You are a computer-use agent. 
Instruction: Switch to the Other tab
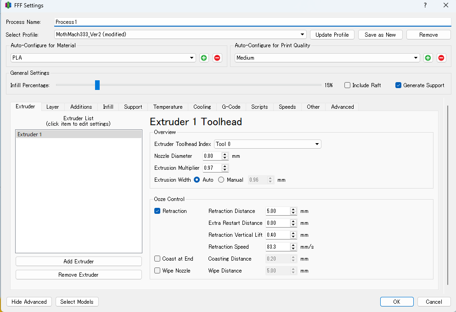tap(313, 107)
